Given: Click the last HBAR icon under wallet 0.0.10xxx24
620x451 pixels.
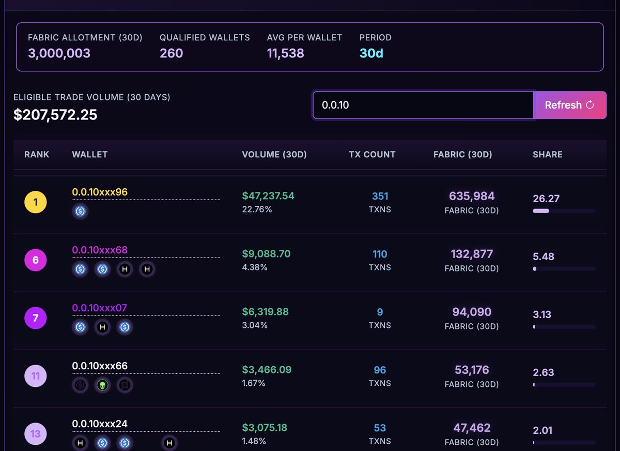Looking at the screenshot, I should point(169,443).
